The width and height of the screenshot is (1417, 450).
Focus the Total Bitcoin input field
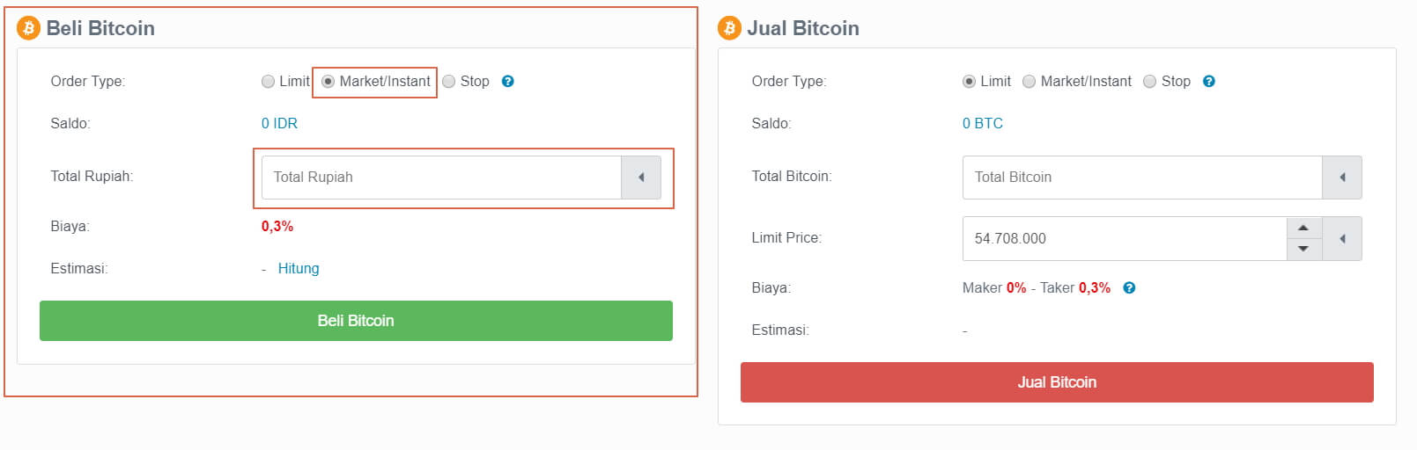click(x=1142, y=178)
